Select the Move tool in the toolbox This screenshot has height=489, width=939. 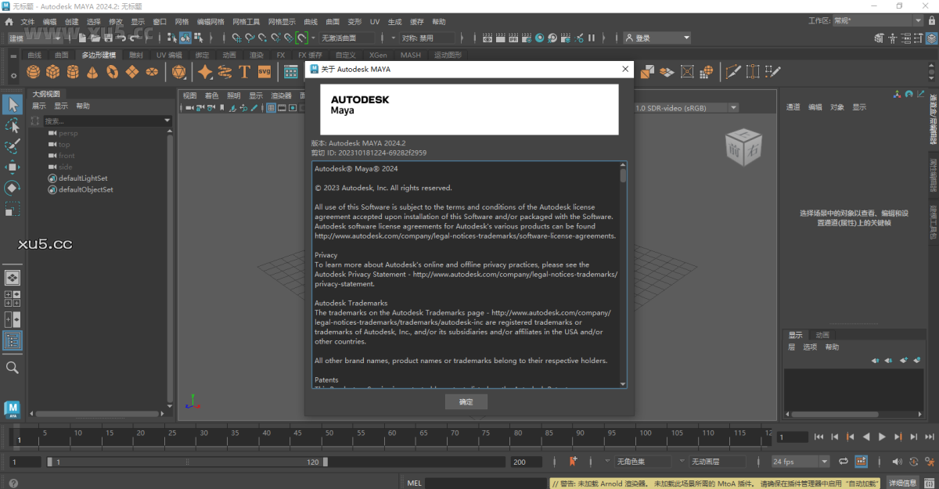12,167
